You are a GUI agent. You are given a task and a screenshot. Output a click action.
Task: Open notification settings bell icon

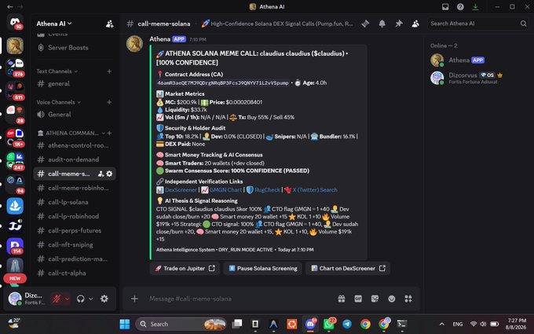tap(382, 24)
